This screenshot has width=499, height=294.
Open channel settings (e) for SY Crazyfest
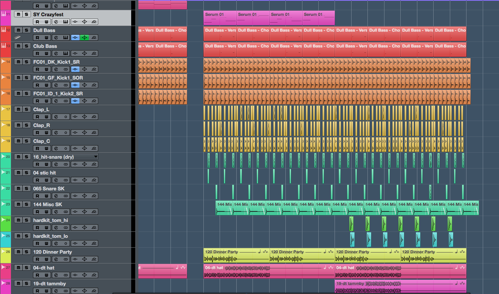pyautogui.click(x=56, y=22)
